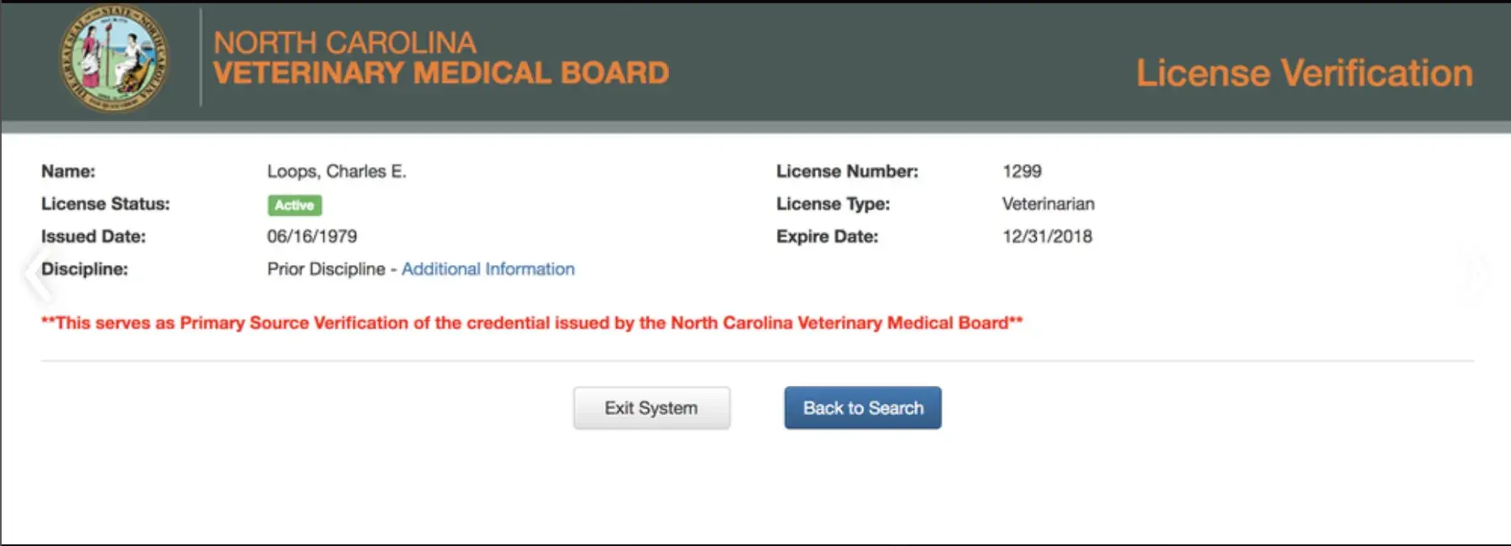Click the expire date 12/31/2018
The image size is (1511, 546).
pyautogui.click(x=1047, y=237)
